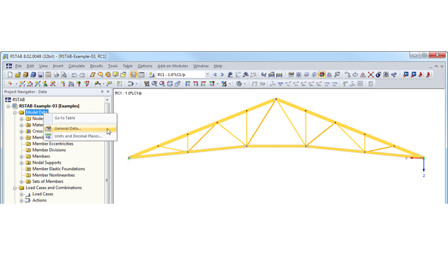Click the truss apex node

point(275,100)
